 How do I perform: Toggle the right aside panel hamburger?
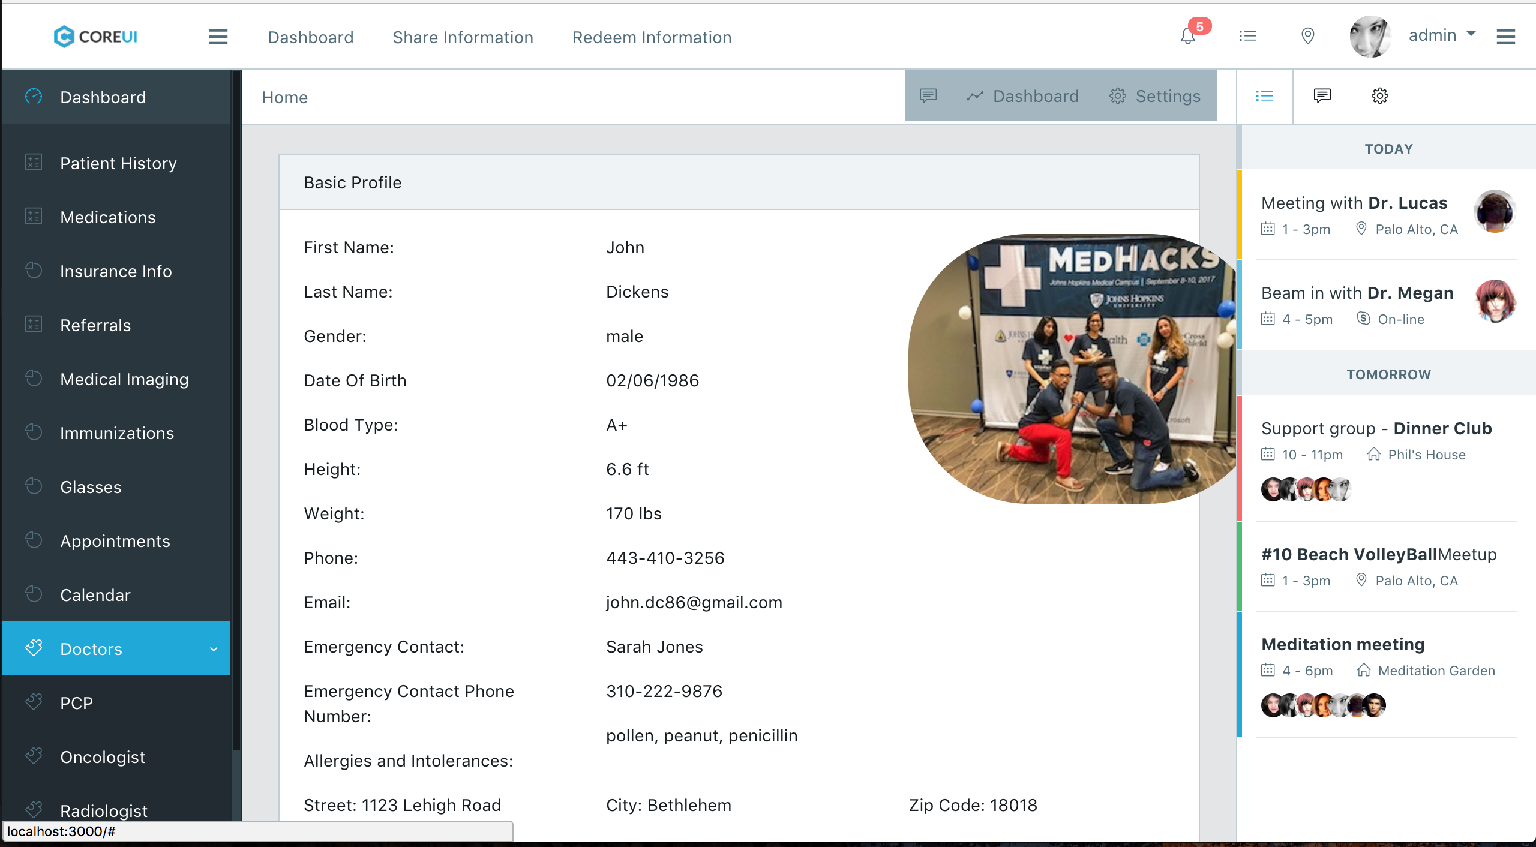[x=1506, y=37]
